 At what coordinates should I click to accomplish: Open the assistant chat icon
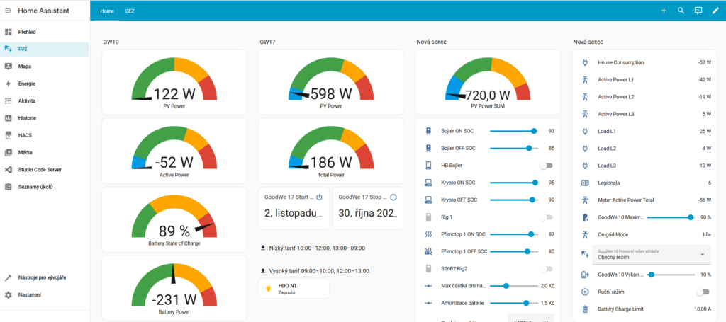point(698,11)
